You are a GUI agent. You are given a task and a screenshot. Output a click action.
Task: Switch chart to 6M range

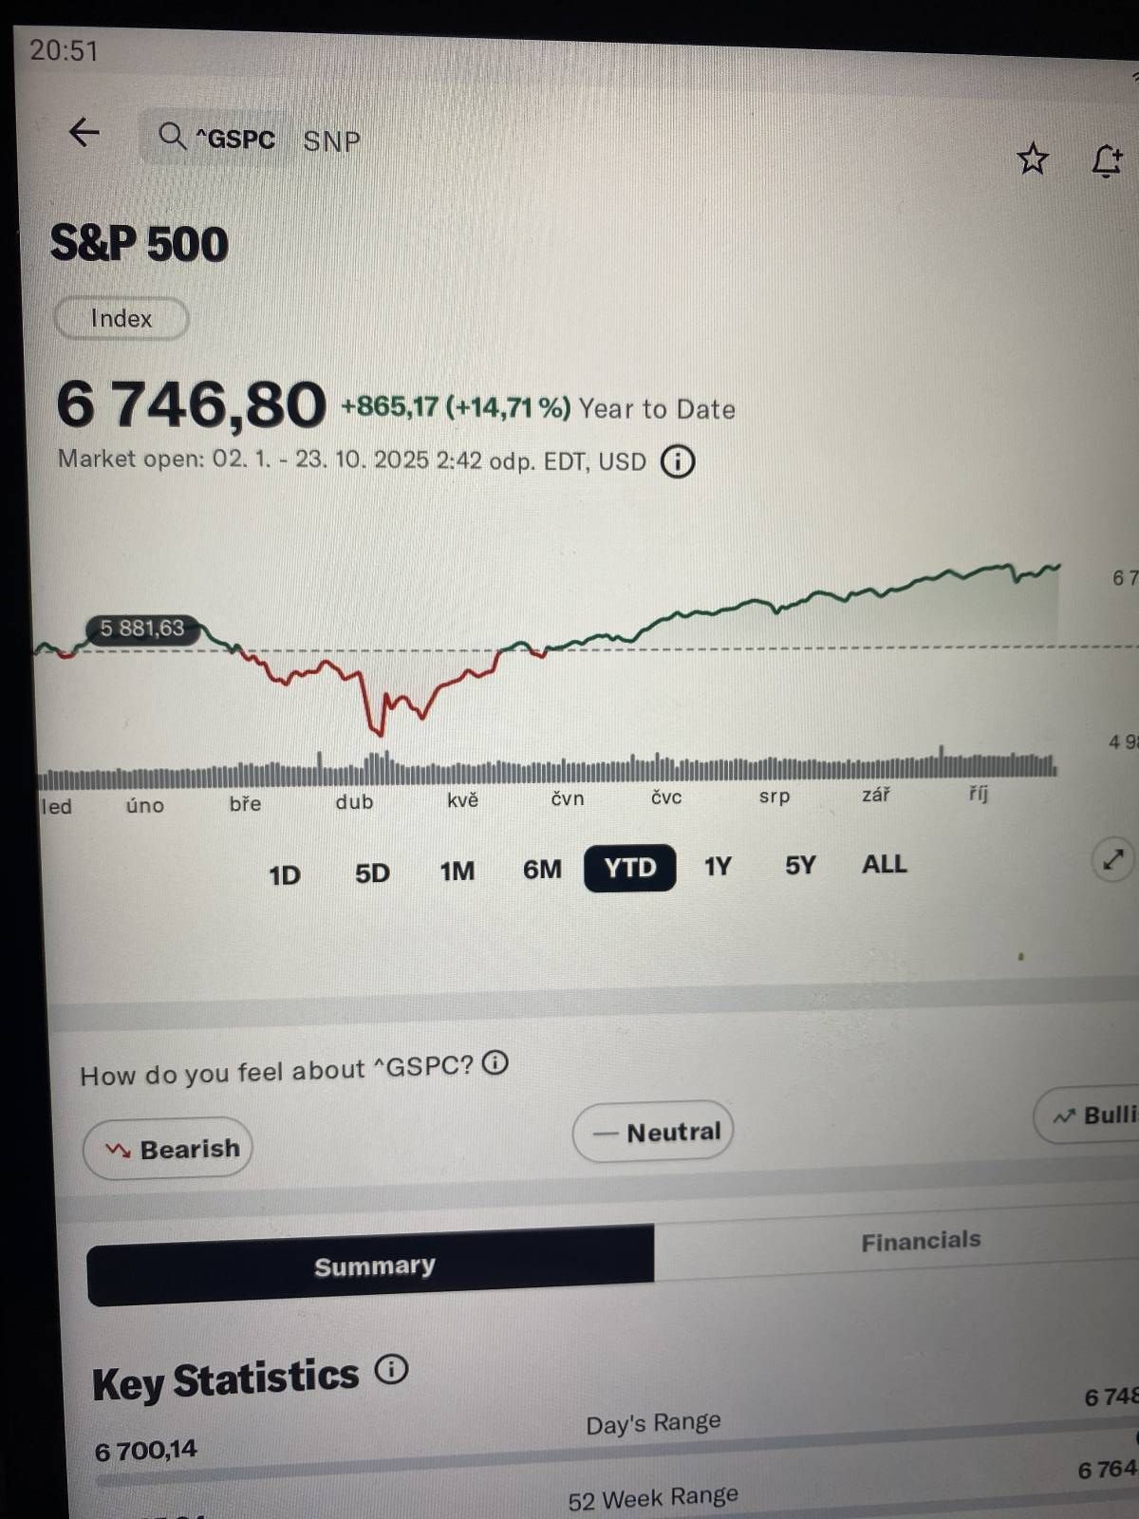click(542, 869)
